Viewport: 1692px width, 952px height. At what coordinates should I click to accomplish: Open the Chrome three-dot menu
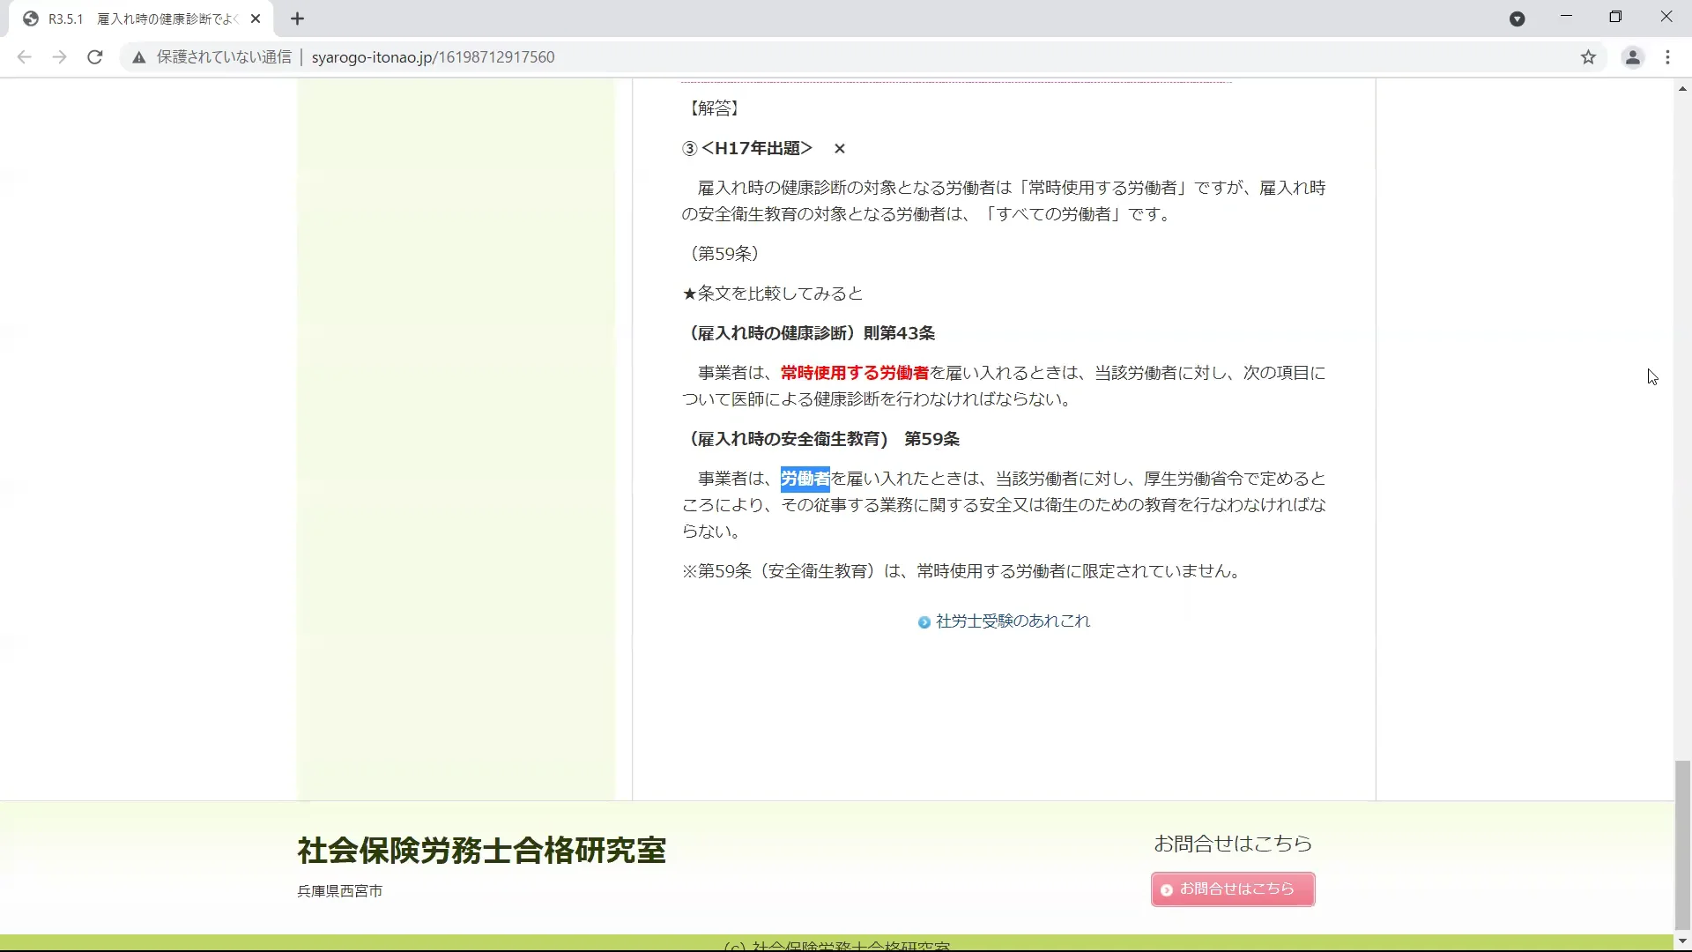pos(1667,57)
